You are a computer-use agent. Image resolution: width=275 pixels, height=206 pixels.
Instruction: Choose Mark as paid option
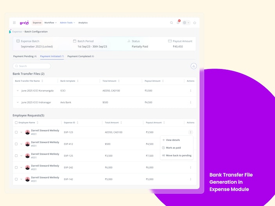pyautogui.click(x=177, y=147)
